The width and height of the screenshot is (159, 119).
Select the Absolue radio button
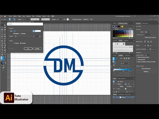pyautogui.click(x=21, y=34)
